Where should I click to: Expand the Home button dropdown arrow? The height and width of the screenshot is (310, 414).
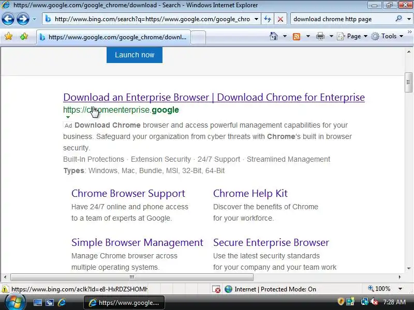click(285, 36)
